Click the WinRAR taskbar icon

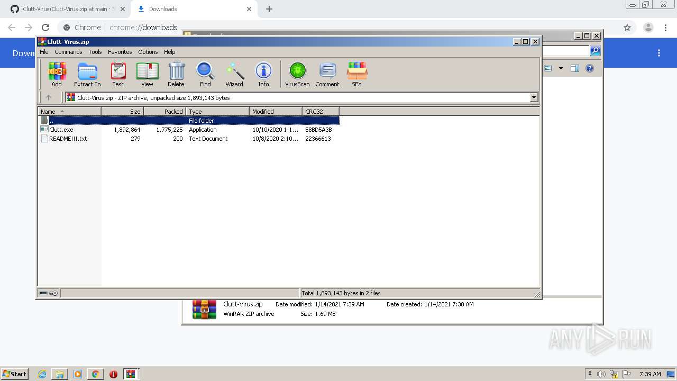131,374
